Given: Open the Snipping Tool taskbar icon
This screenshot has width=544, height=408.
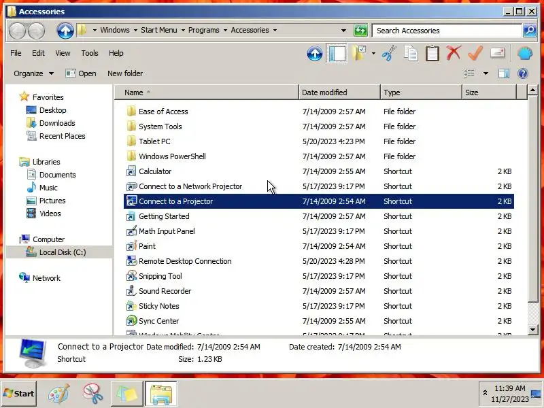Looking at the screenshot, I should pyautogui.click(x=92, y=394).
